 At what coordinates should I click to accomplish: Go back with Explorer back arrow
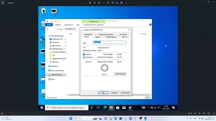click(48, 29)
